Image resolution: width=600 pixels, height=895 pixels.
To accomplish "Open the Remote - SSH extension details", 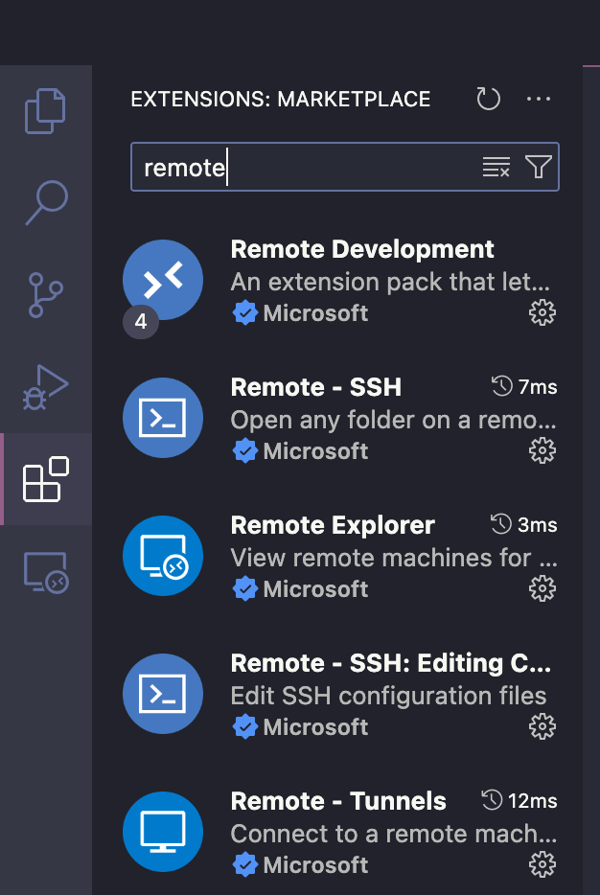I will tap(315, 387).
